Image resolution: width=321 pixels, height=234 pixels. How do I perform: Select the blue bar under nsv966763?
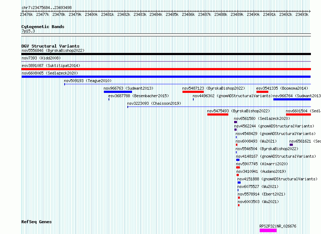(118, 92)
